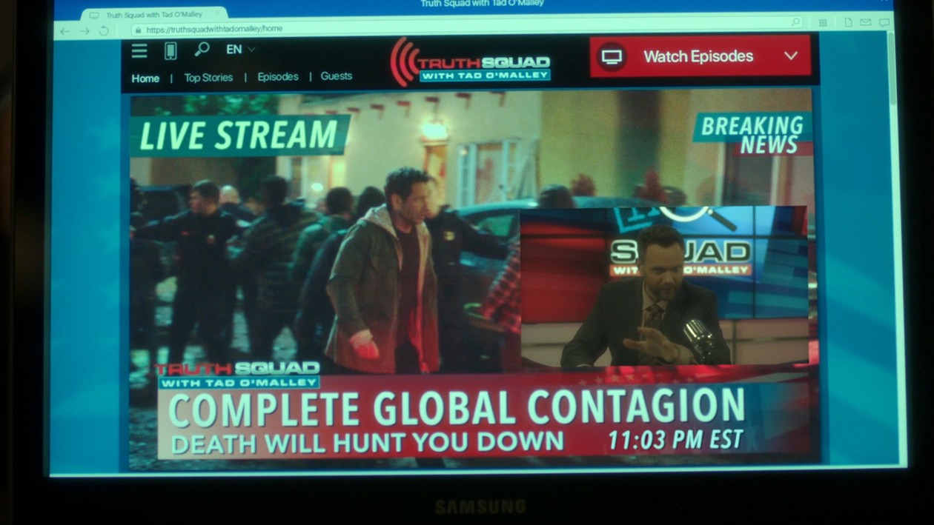Viewport: 934px width, 525px height.
Task: Click the browser back arrow
Action: (x=65, y=31)
